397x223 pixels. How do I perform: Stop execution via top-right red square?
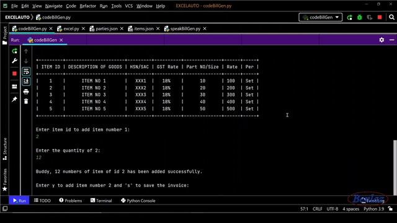(380, 17)
